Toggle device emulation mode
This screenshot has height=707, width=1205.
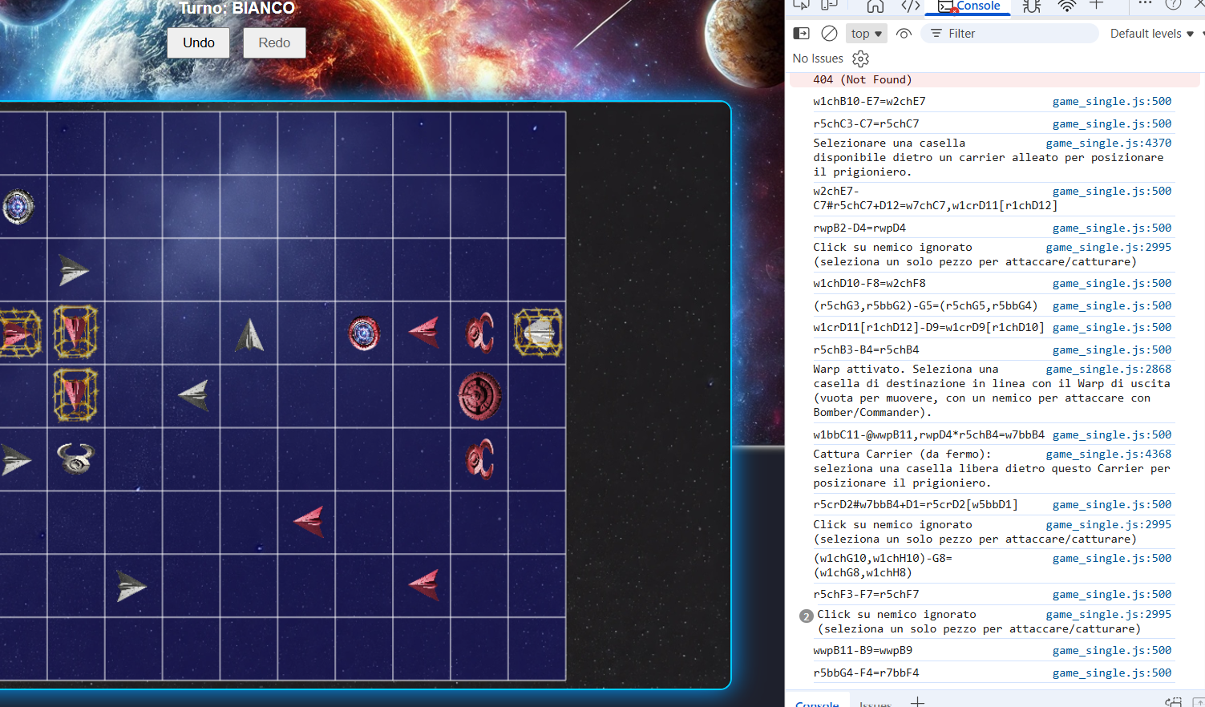tap(829, 6)
